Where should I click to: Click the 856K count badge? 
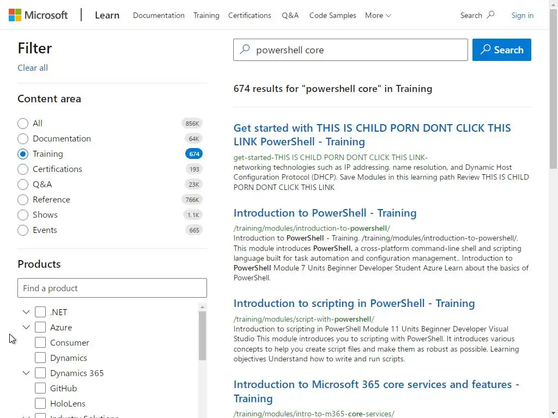(192, 124)
